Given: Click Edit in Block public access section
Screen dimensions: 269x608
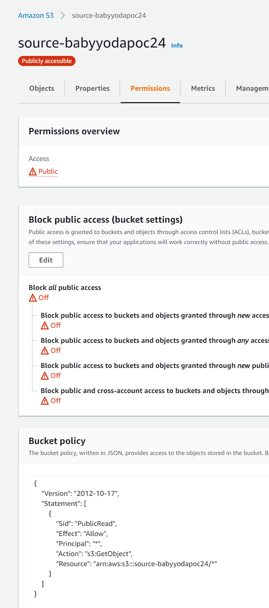Looking at the screenshot, I should [46, 260].
